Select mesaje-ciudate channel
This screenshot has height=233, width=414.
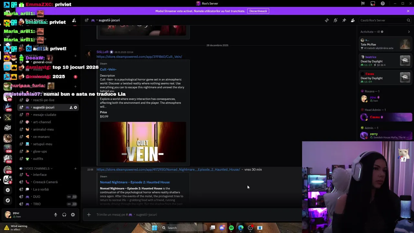point(48,115)
